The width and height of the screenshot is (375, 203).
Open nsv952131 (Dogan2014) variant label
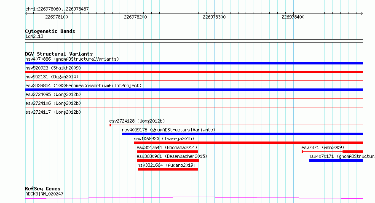click(52, 77)
